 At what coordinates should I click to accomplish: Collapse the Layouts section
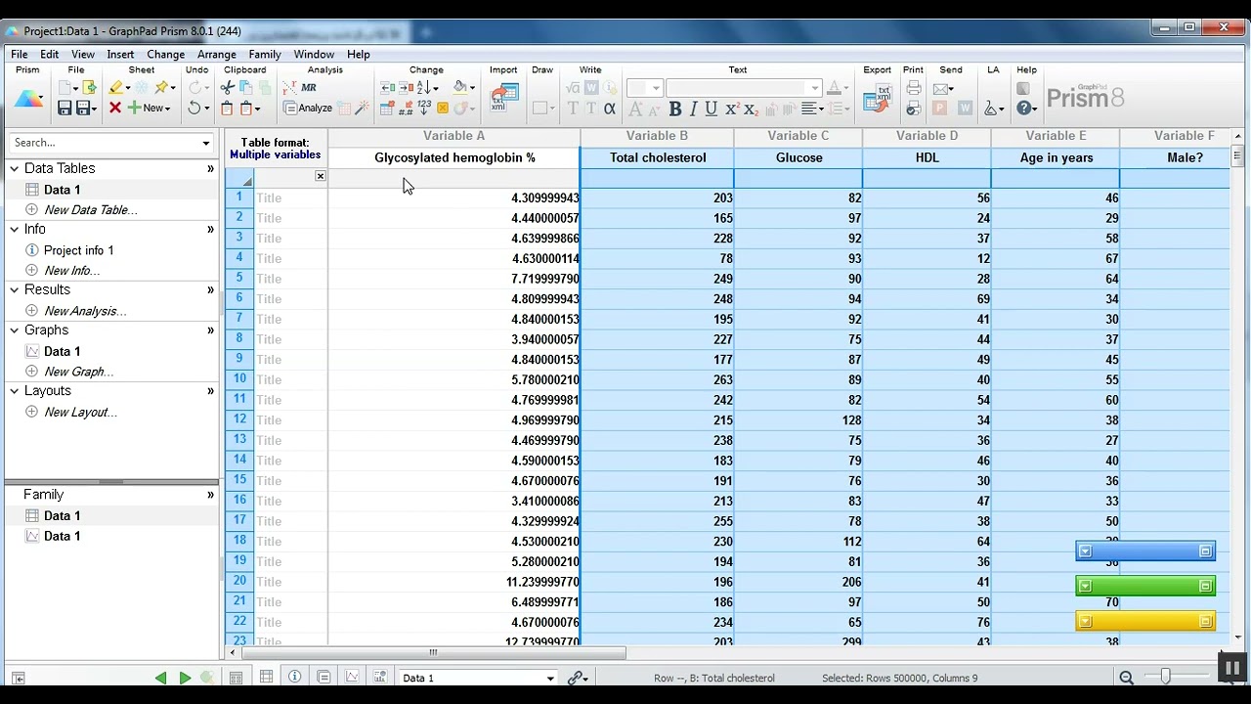(x=15, y=391)
